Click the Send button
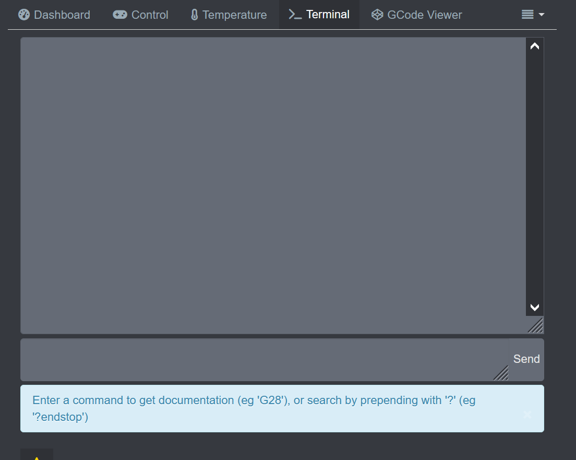 [x=526, y=359]
